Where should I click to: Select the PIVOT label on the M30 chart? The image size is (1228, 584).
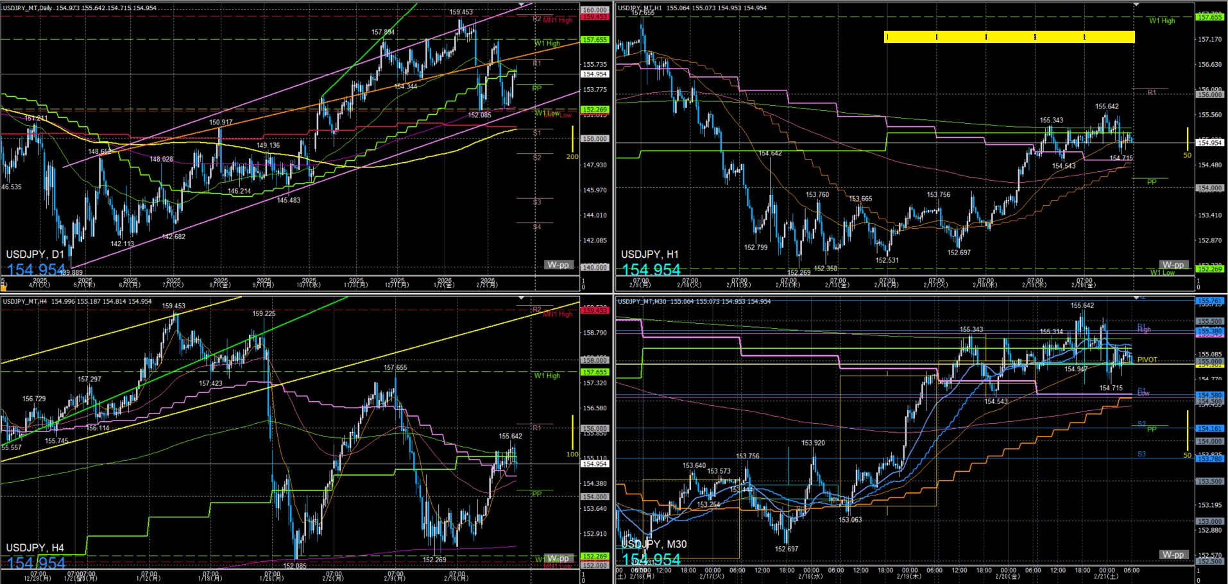[1147, 360]
